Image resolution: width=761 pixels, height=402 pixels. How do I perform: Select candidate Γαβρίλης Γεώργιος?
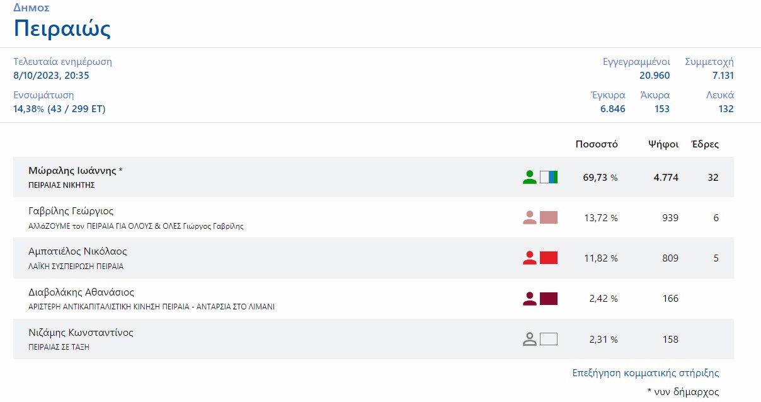(71, 211)
